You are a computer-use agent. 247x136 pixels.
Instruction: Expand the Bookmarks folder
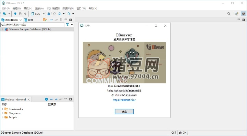[2, 109]
